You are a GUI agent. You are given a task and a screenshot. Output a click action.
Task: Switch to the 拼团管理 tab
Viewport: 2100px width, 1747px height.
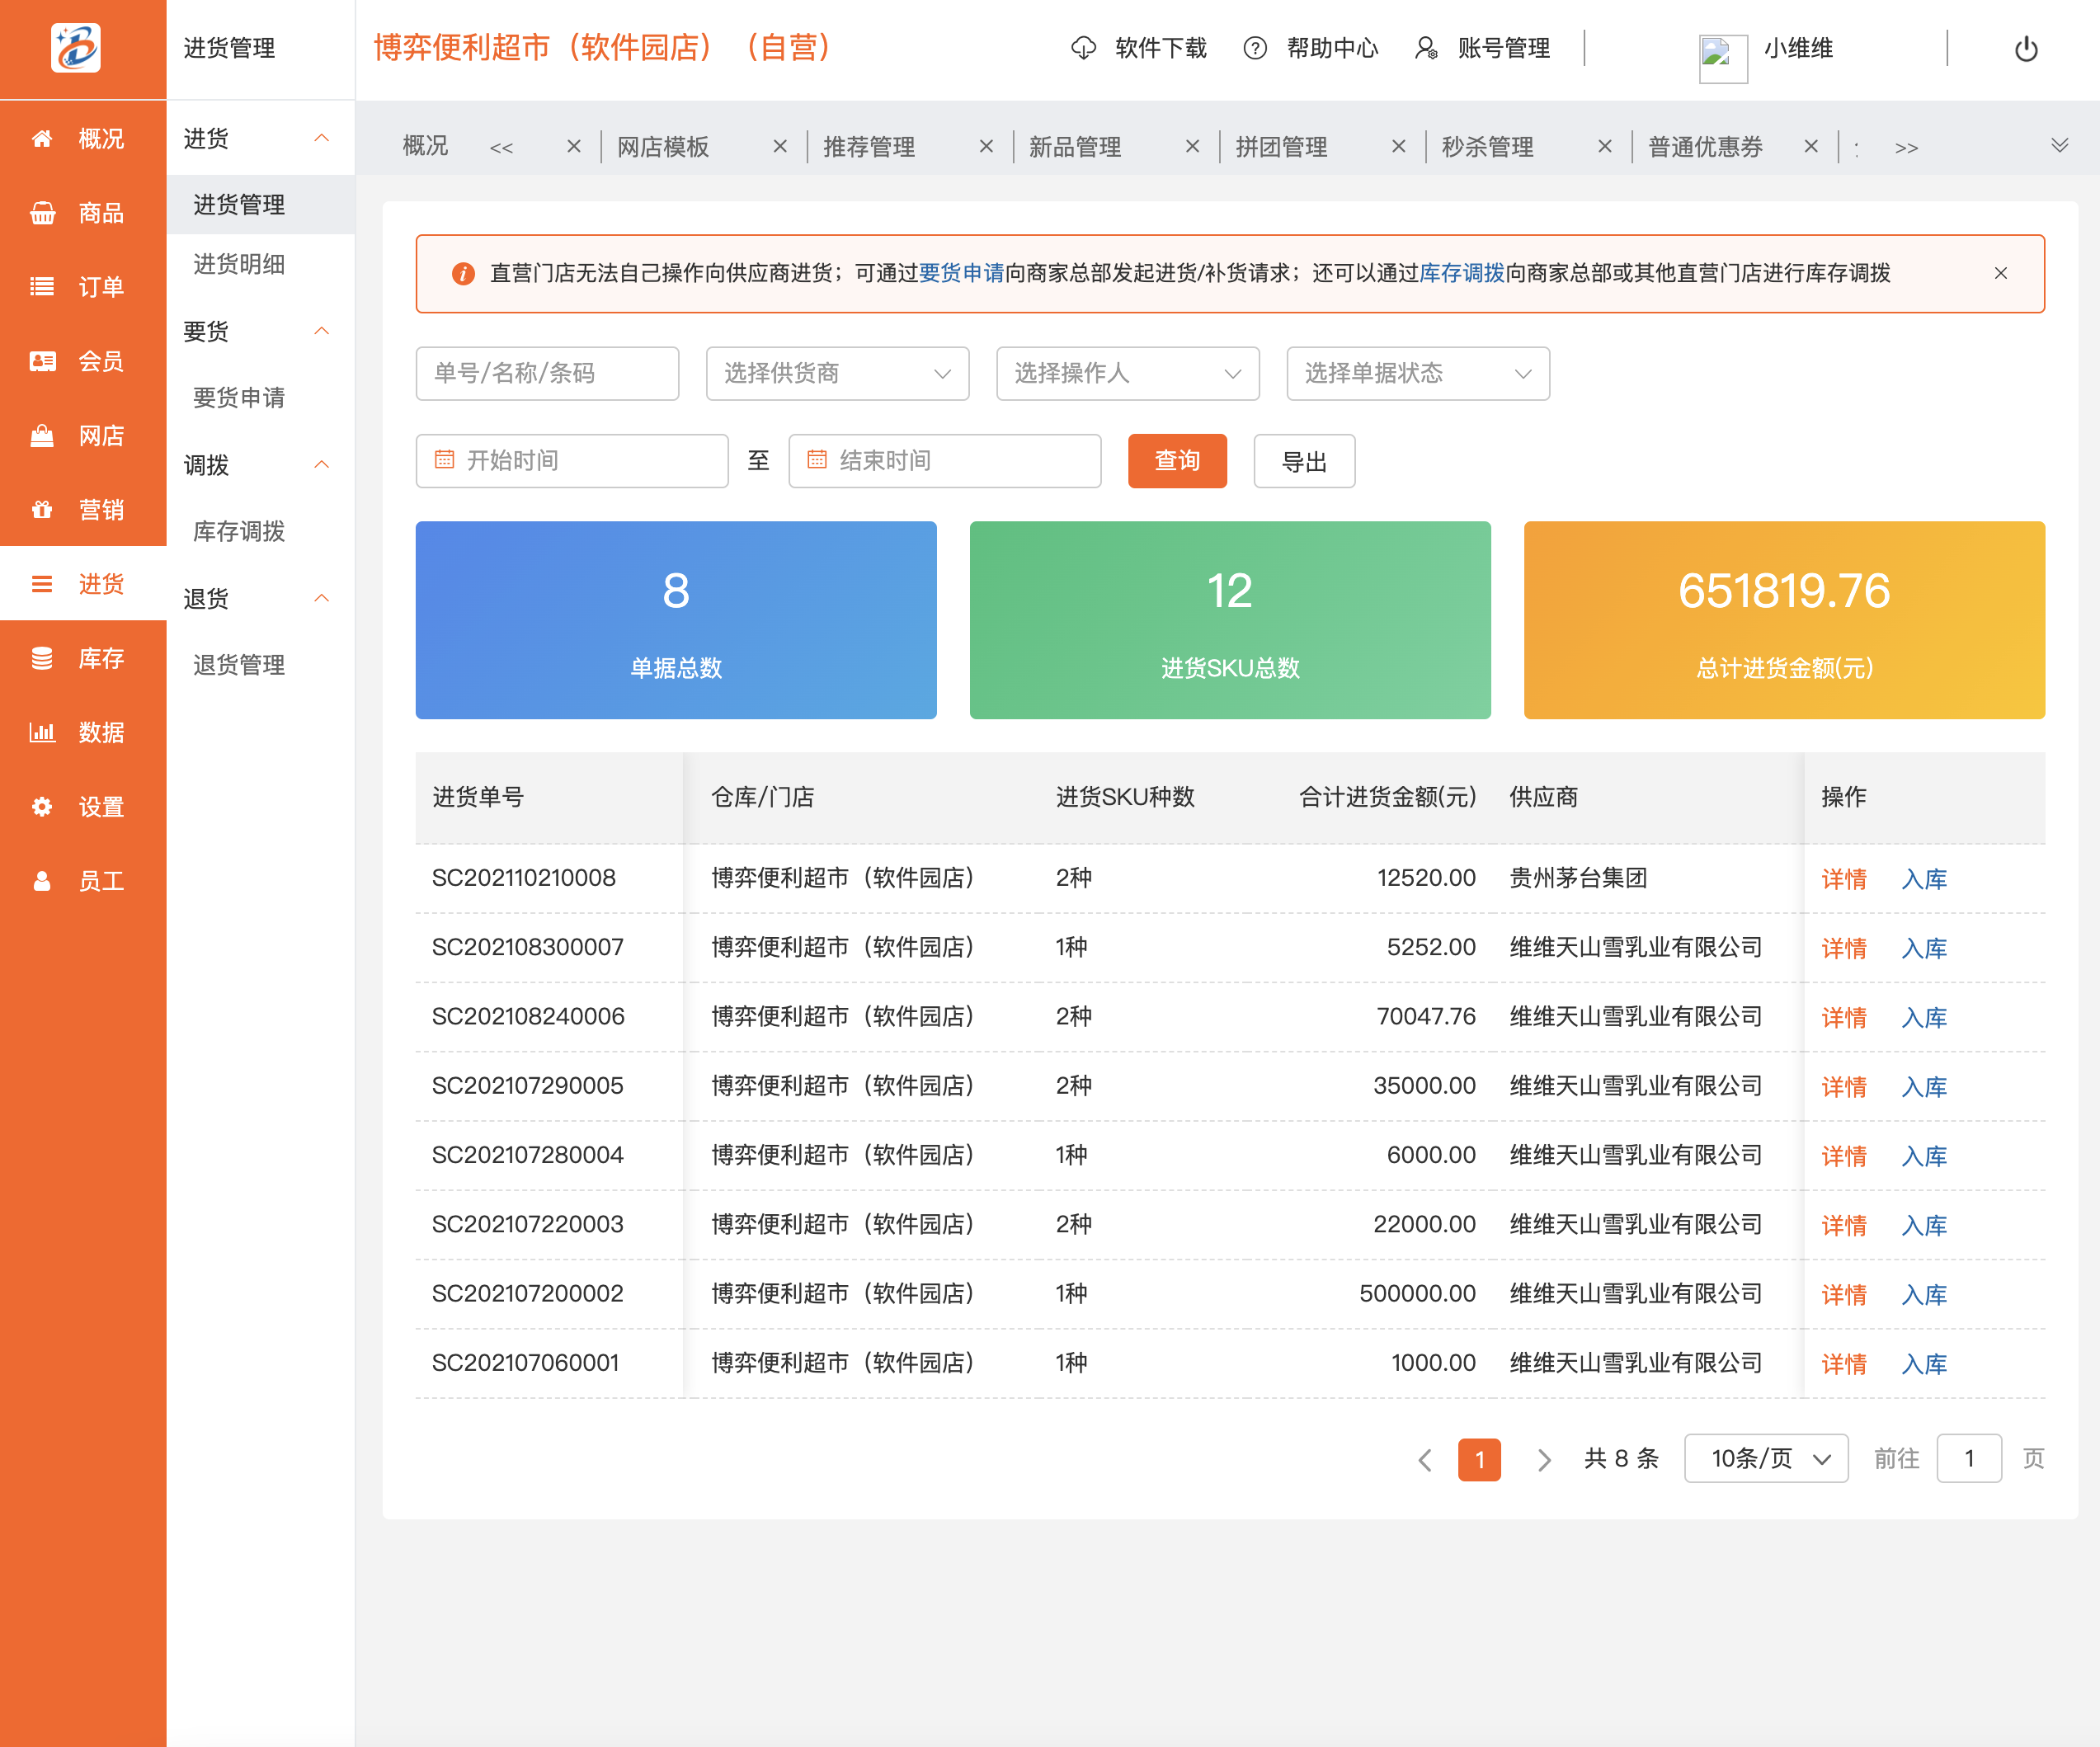[1281, 147]
